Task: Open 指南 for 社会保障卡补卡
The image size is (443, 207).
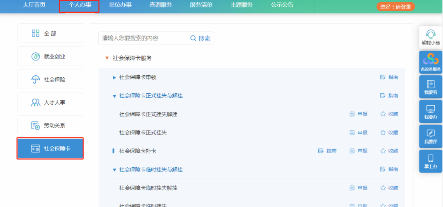Action: [327, 151]
